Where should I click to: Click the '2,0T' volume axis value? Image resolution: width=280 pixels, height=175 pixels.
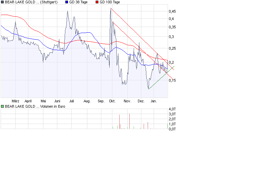[172, 119]
